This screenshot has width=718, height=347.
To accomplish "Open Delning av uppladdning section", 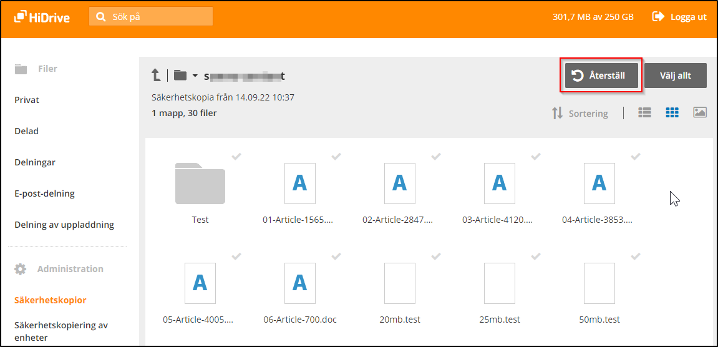I will click(64, 225).
